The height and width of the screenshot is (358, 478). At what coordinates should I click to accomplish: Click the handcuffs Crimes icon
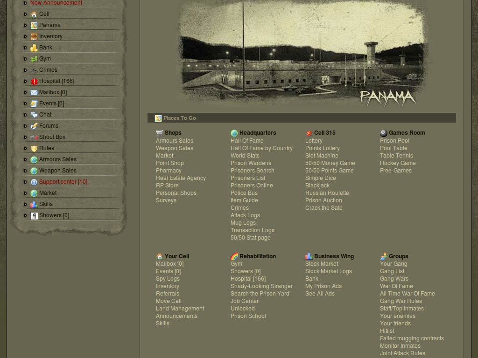click(x=34, y=70)
